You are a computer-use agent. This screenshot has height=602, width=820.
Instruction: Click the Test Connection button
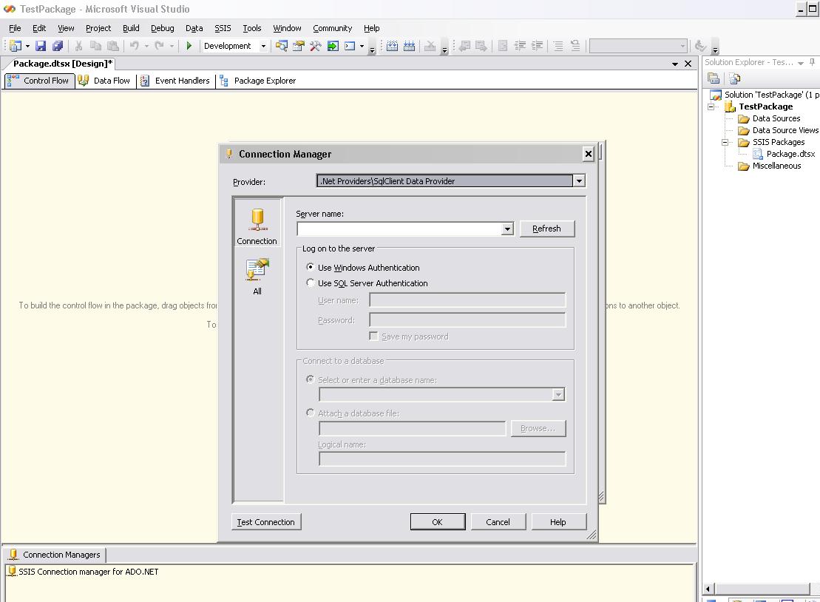pos(266,522)
